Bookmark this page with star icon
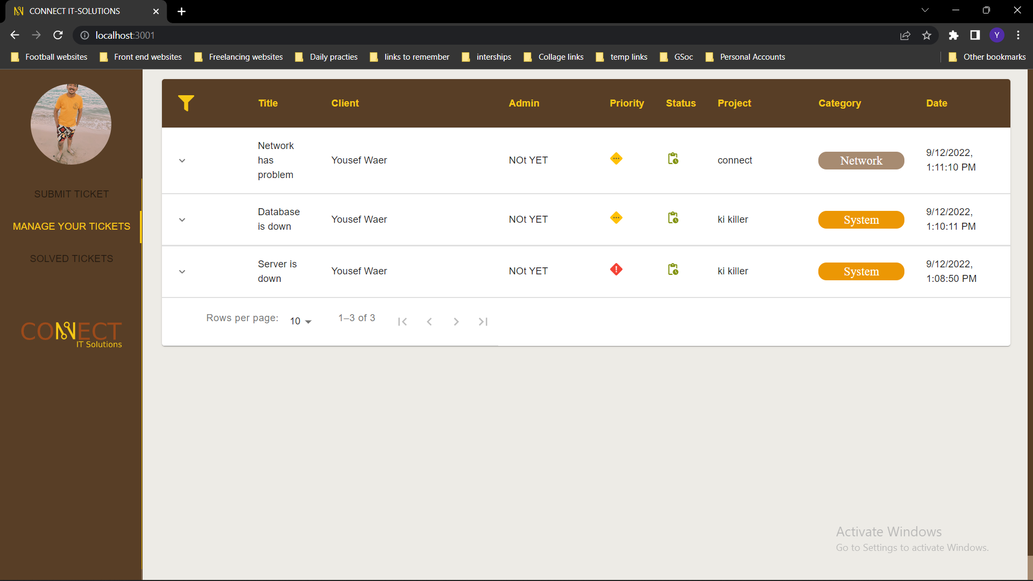Viewport: 1033px width, 581px height. click(x=926, y=36)
